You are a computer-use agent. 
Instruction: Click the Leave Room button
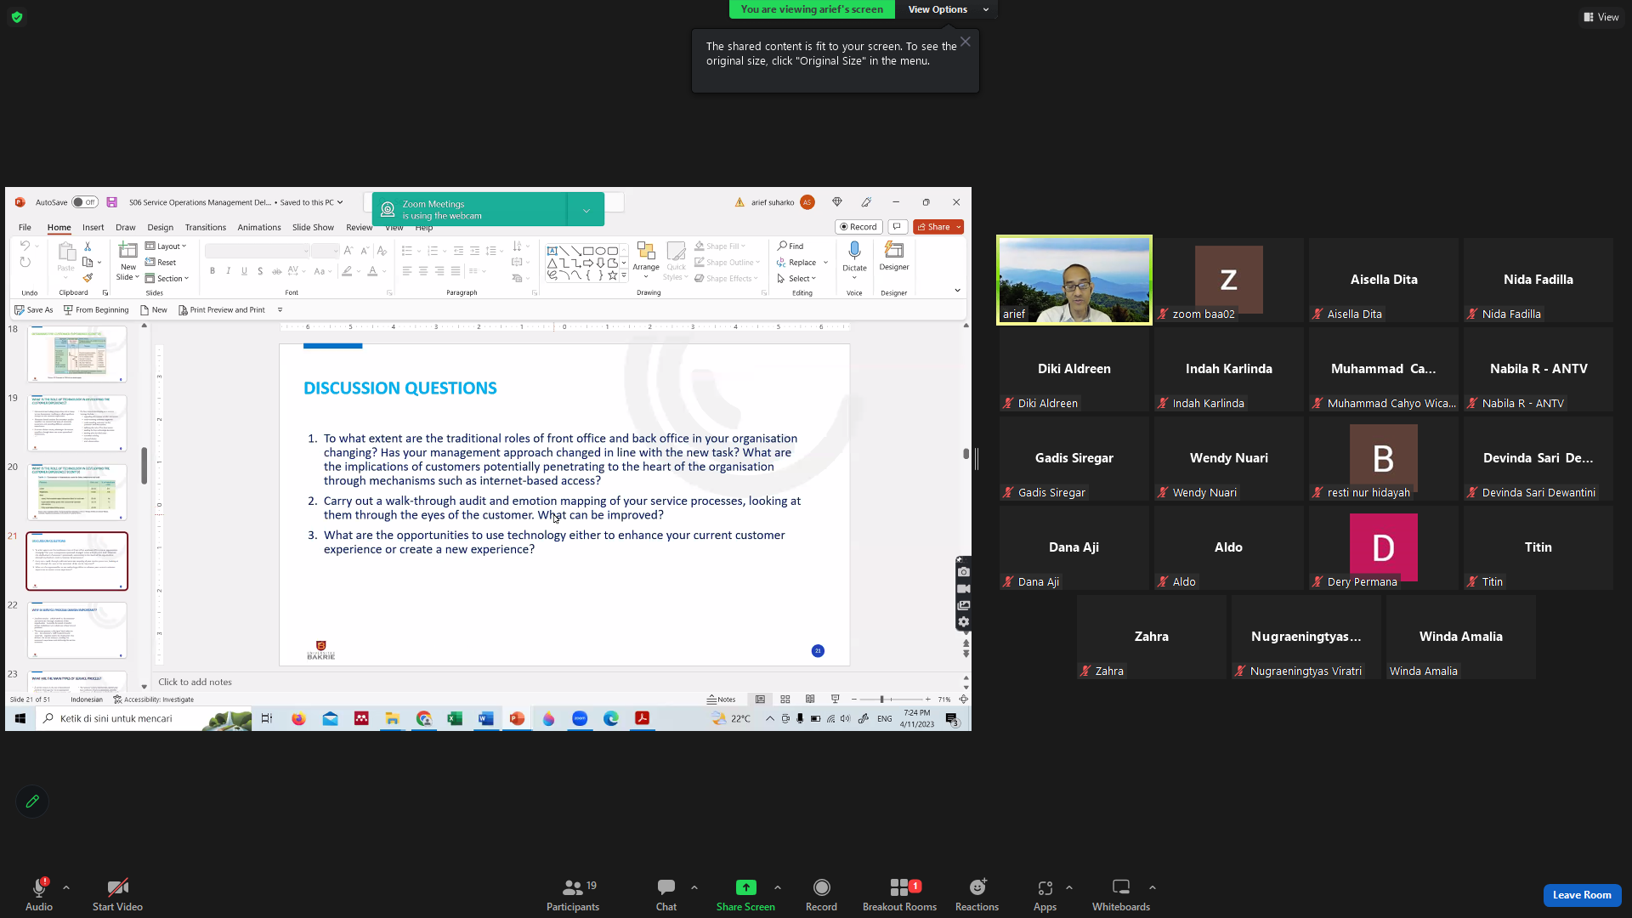1582,895
